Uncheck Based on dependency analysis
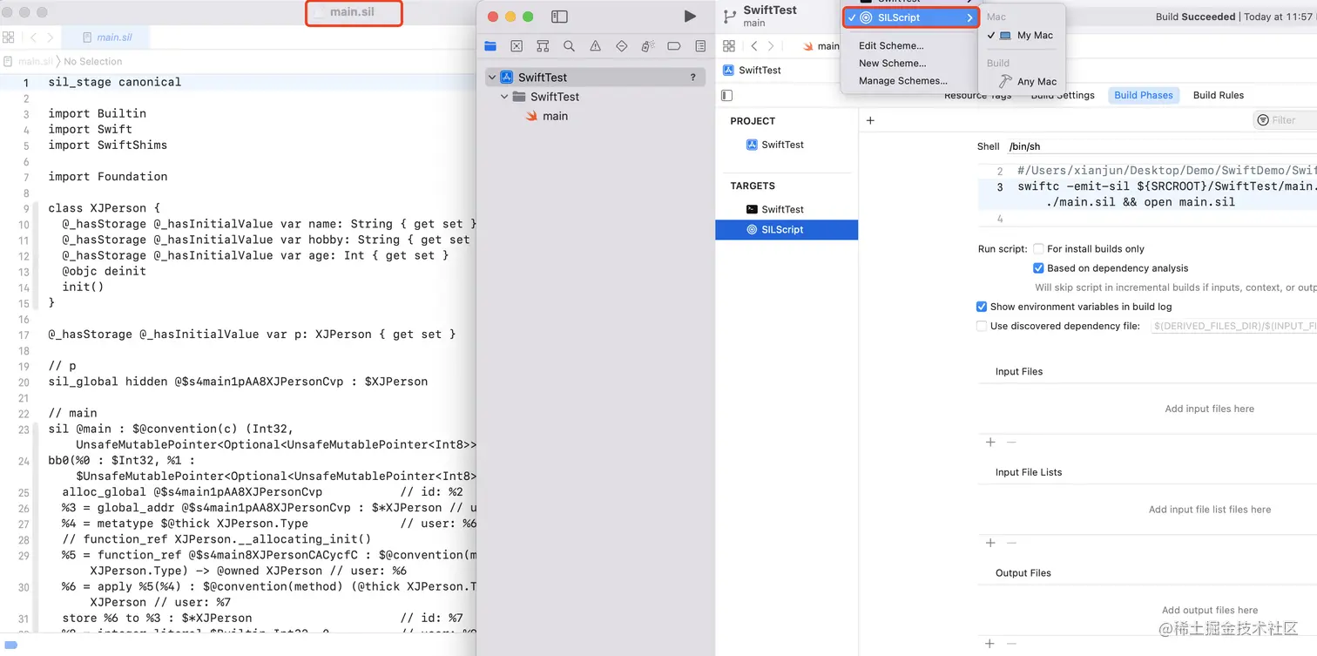The width and height of the screenshot is (1317, 656). coord(1038,268)
